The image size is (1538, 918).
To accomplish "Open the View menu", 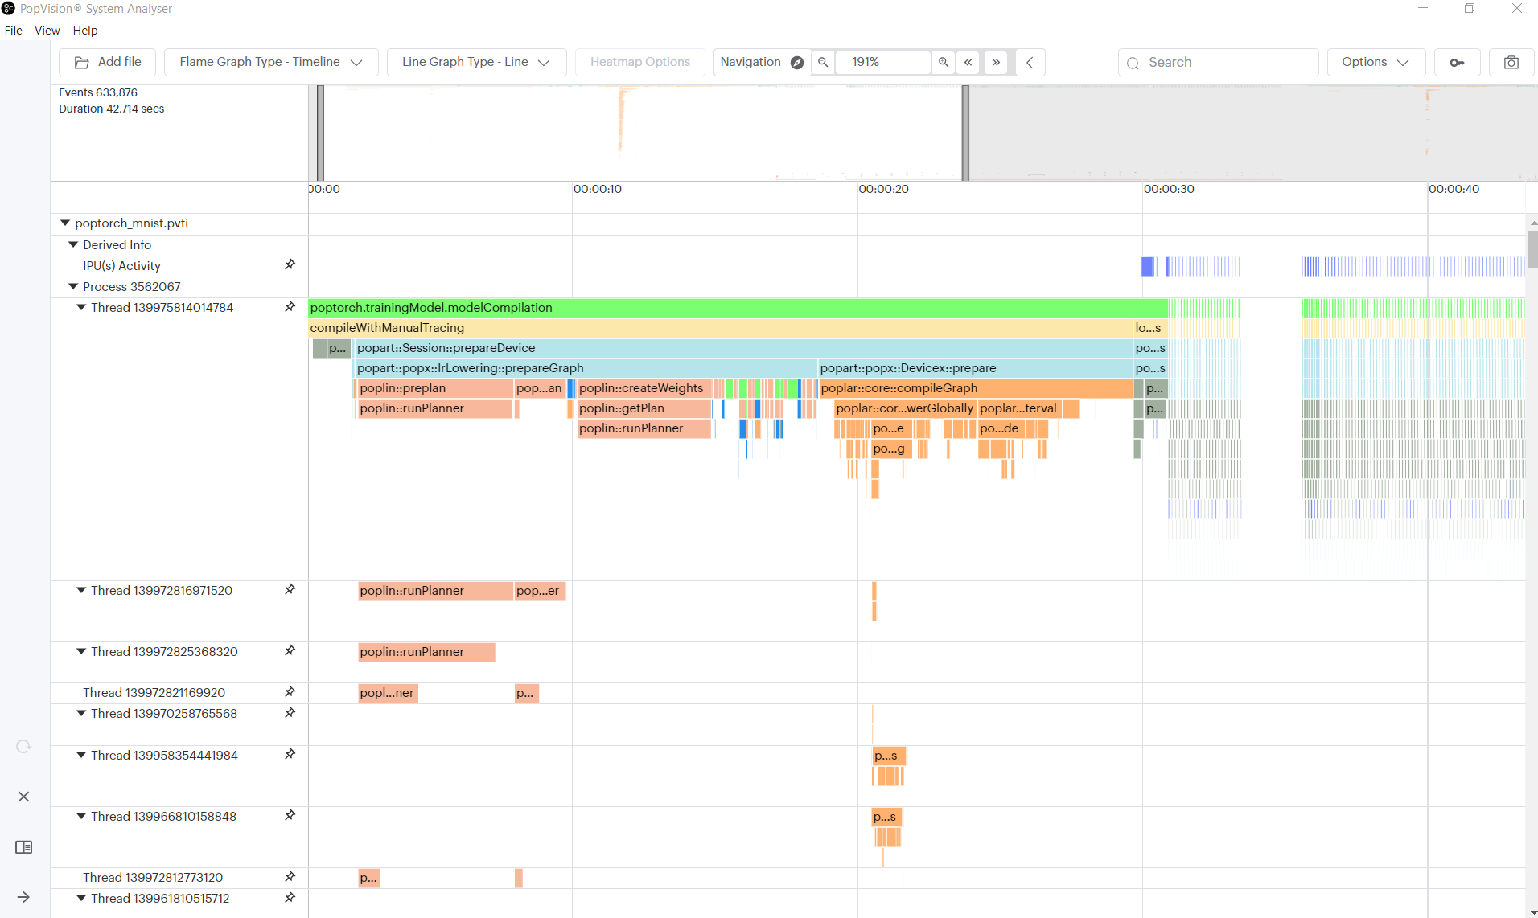I will pyautogui.click(x=47, y=31).
